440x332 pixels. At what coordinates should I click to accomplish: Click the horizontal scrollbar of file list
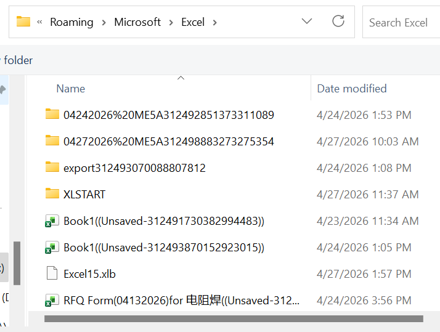tap(234, 318)
